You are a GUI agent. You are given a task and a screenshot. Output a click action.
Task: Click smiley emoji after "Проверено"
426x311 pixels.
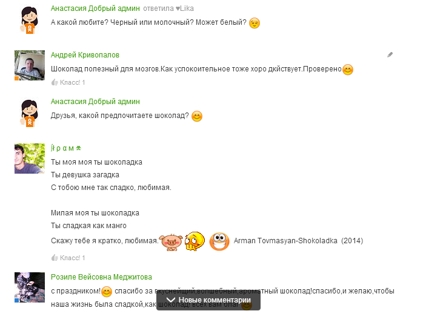pos(347,70)
